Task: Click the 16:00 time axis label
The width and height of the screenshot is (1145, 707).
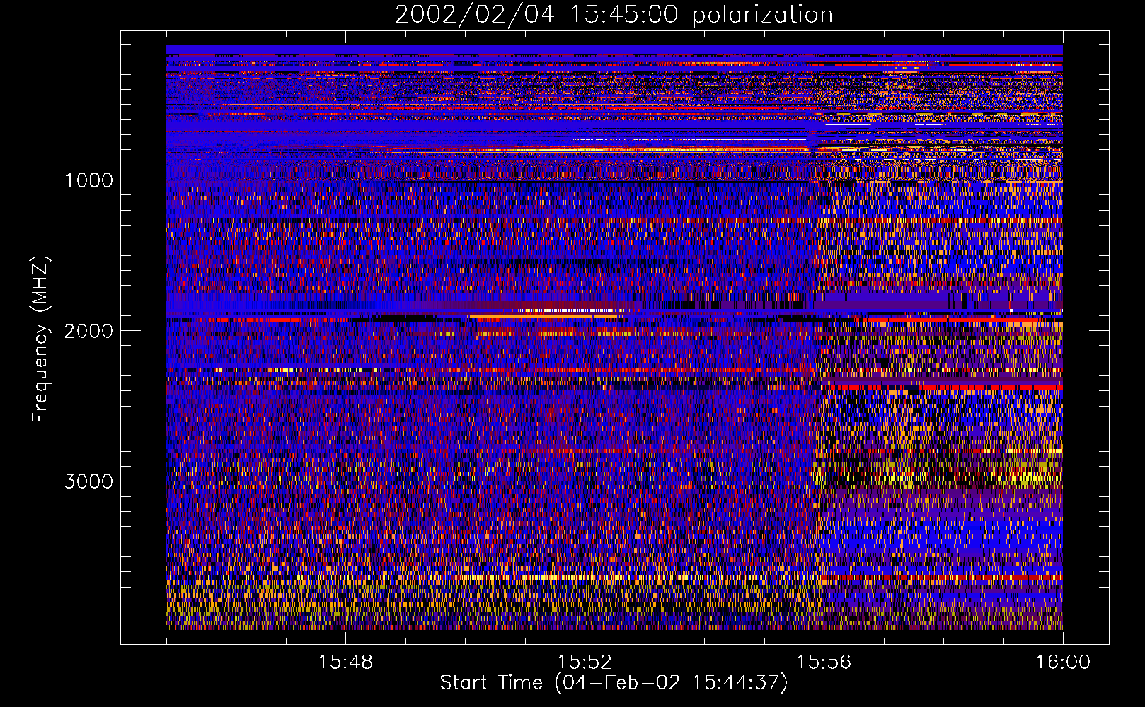Action: tap(1063, 662)
